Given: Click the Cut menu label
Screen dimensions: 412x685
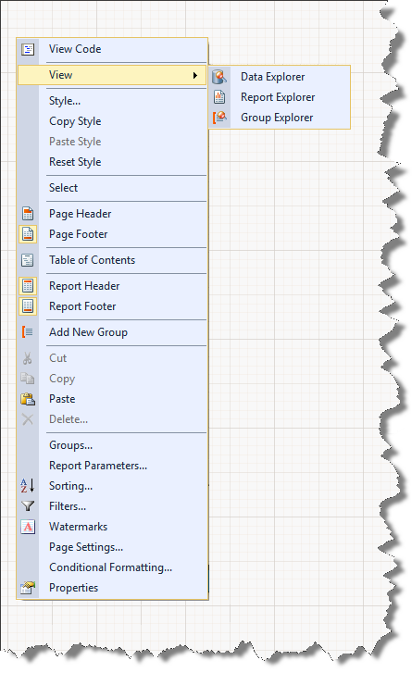Looking at the screenshot, I should (x=57, y=358).
